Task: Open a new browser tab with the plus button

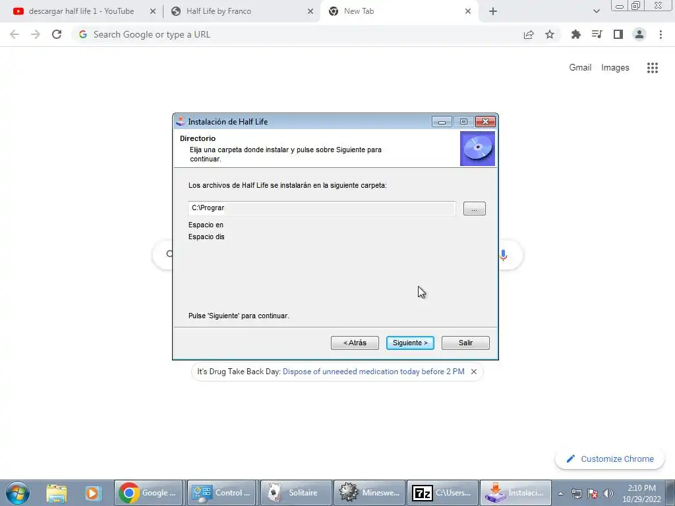Action: point(493,12)
